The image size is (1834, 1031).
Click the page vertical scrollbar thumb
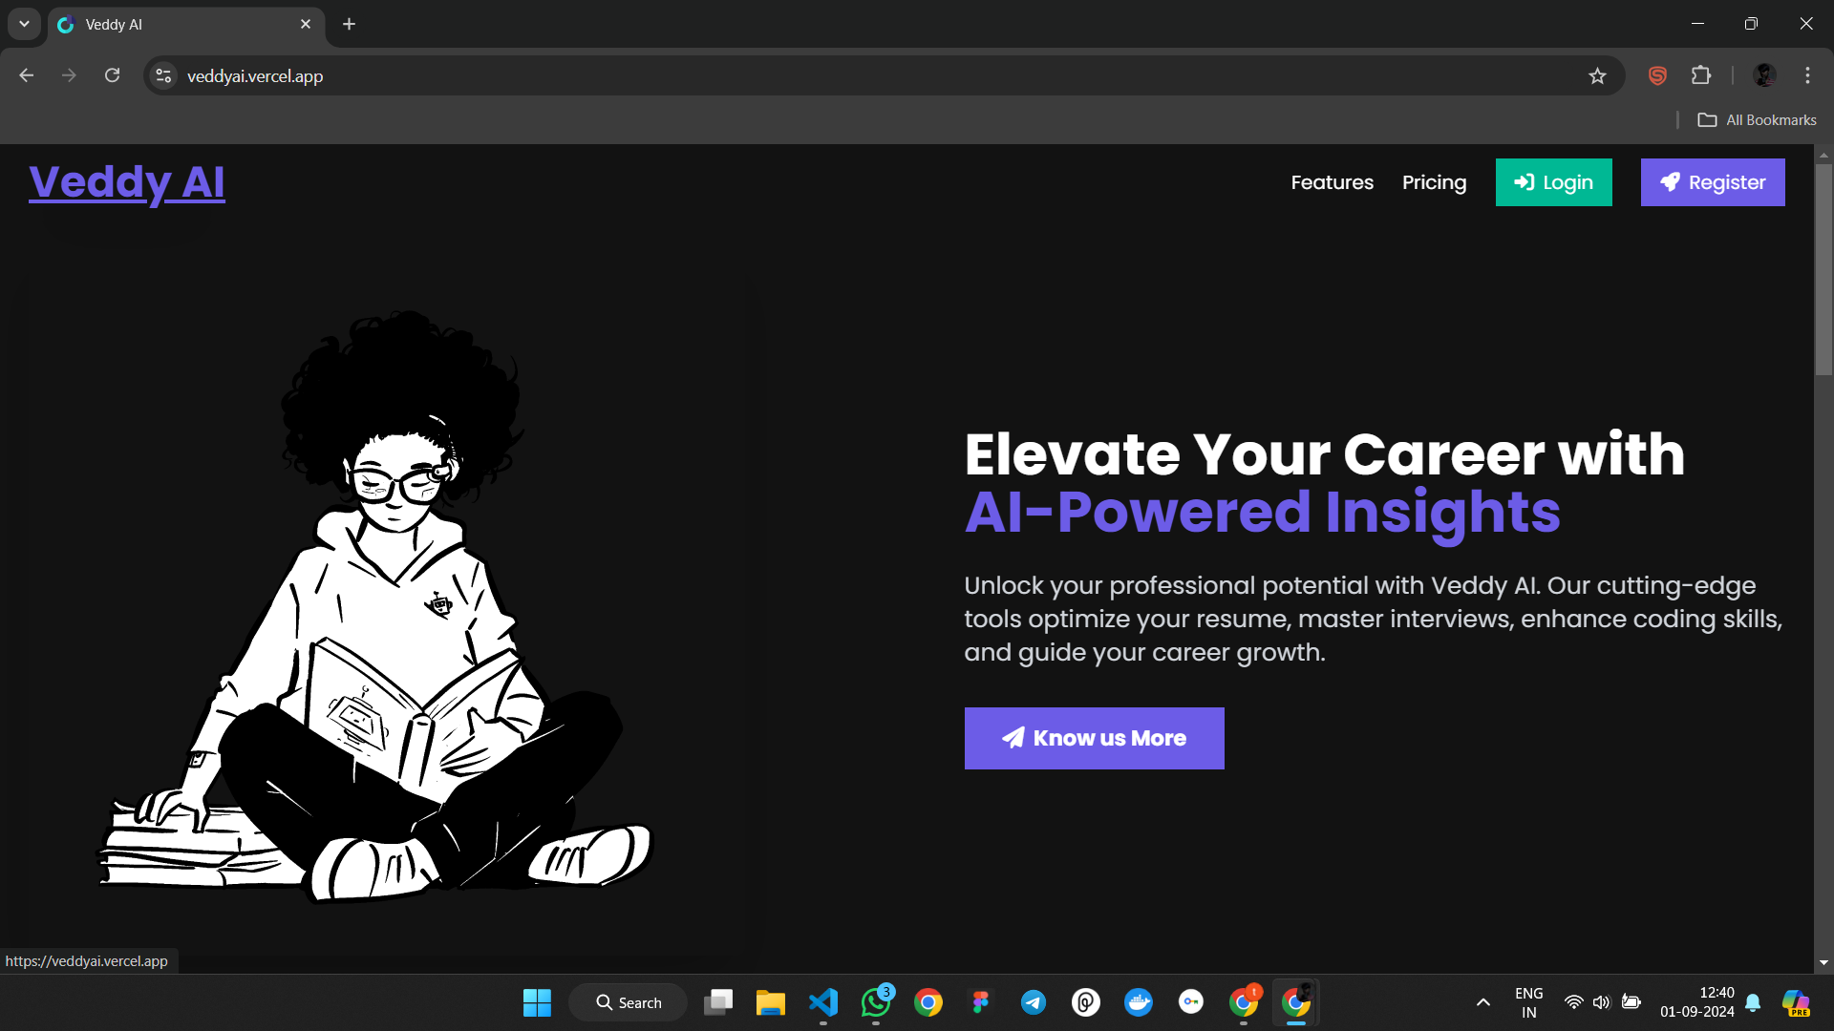[x=1823, y=267]
